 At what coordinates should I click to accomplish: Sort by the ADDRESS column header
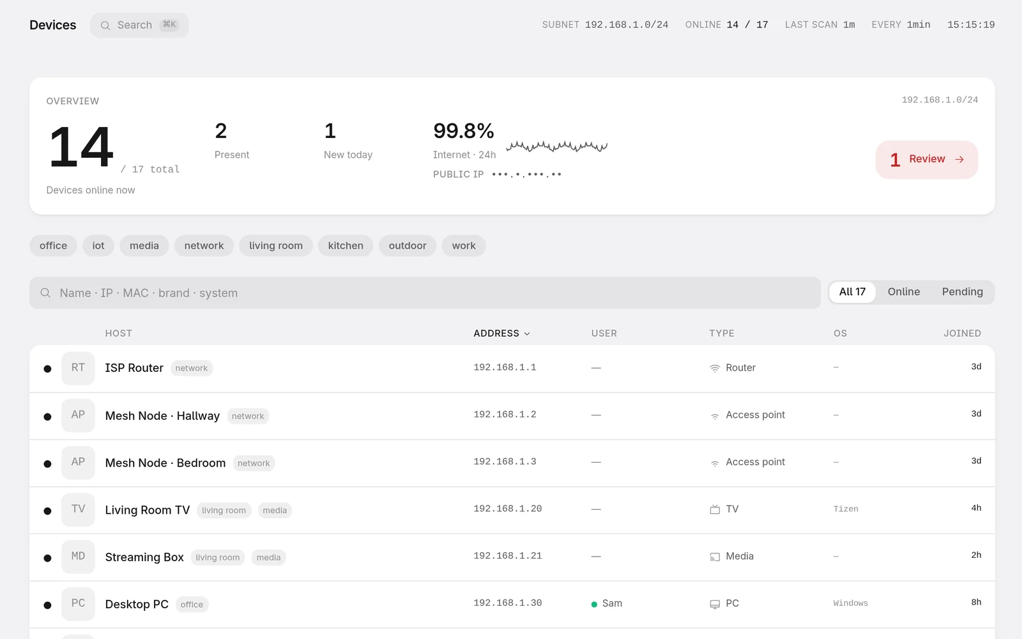[x=501, y=334]
